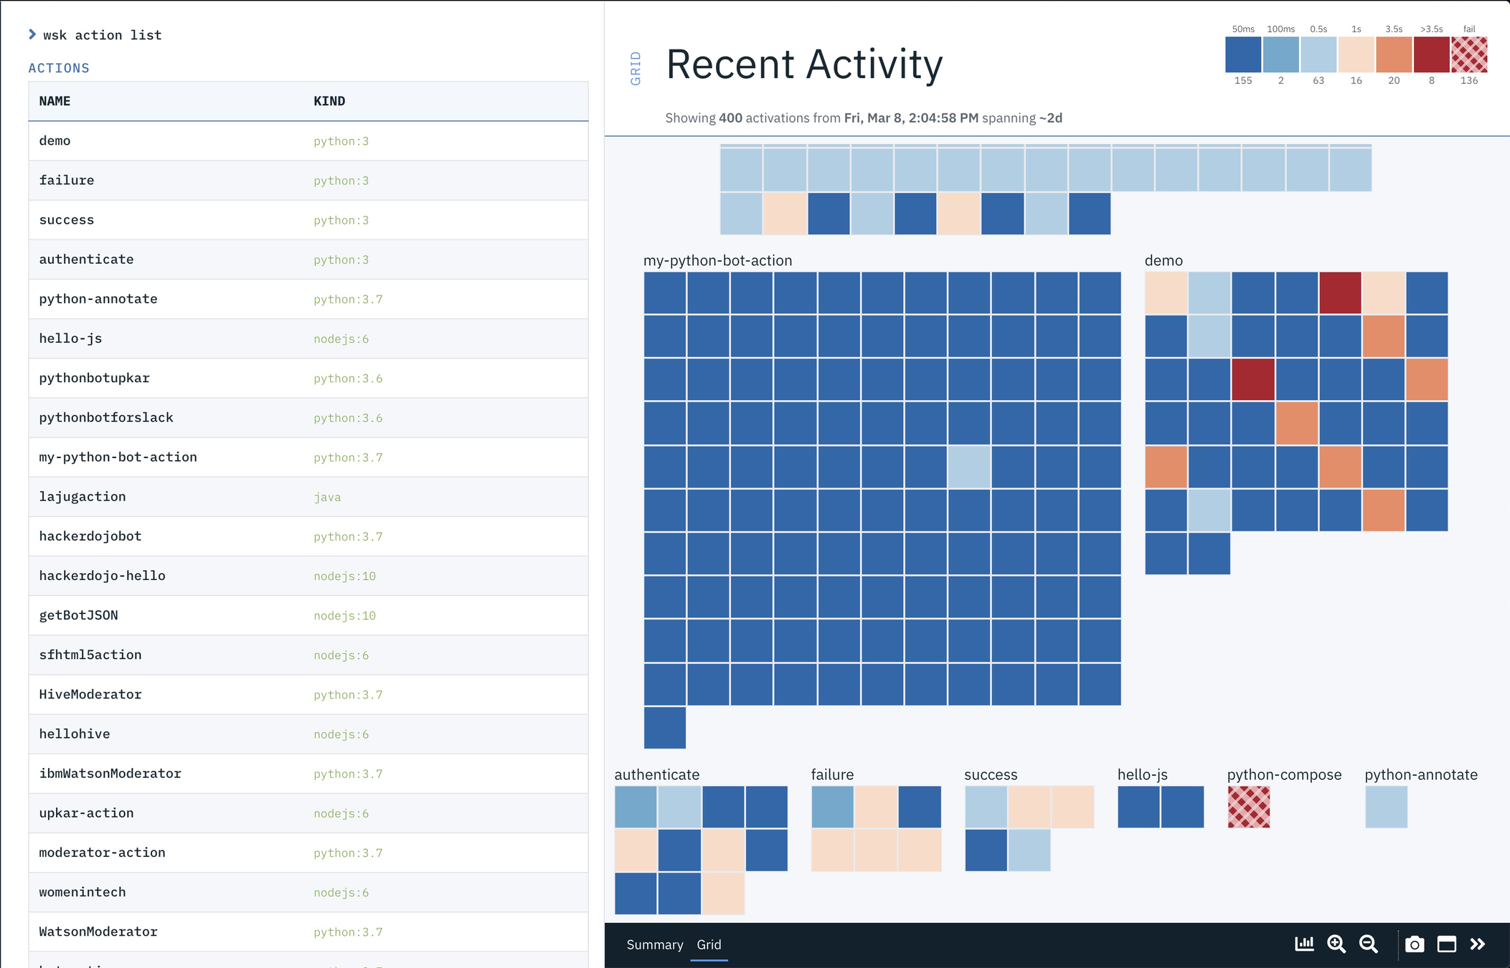Click the light blue cell in my-python-bot-action grid
Image resolution: width=1510 pixels, height=968 pixels.
[969, 467]
